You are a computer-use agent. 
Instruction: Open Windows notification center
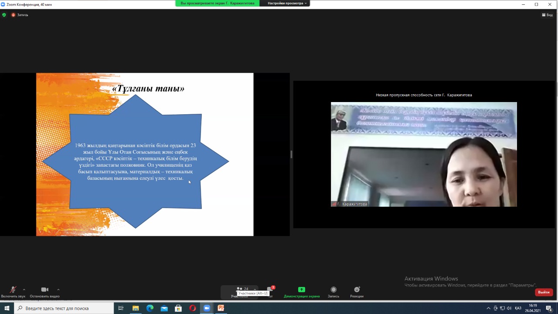tap(549, 308)
